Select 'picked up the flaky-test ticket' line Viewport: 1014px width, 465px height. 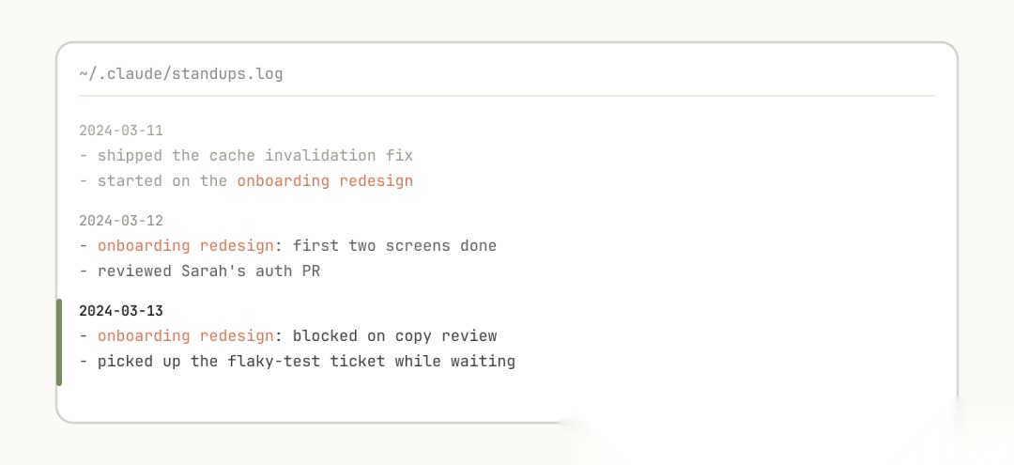pos(297,361)
